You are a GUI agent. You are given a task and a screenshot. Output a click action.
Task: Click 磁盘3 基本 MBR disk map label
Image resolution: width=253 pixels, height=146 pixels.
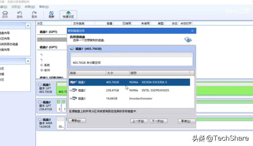click(45, 123)
